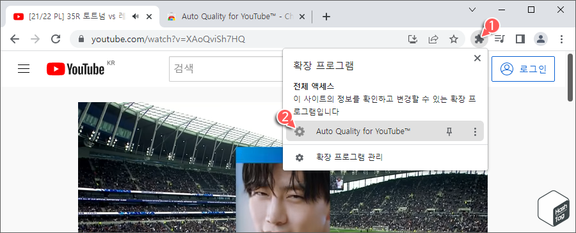Click the YouTube video player
Image resolution: width=576 pixels, height=233 pixels.
point(283,167)
